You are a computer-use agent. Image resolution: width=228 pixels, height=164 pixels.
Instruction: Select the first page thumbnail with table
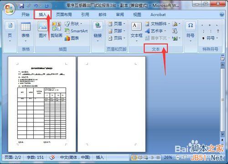42,104
